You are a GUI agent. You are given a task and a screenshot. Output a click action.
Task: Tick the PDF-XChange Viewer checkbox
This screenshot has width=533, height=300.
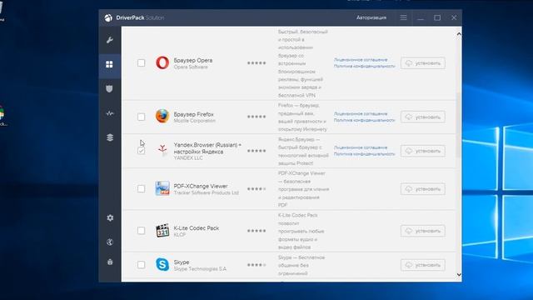[141, 189]
